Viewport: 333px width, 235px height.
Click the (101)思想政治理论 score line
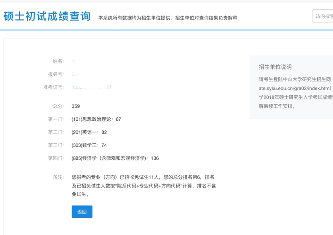click(x=96, y=119)
